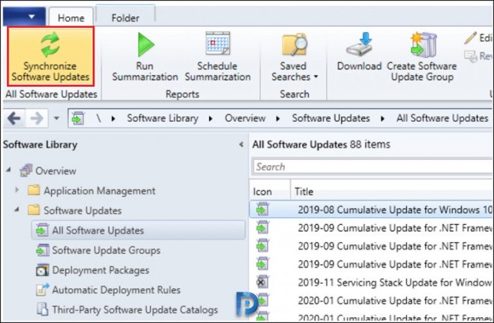Click the Download ribbon icon

(360, 45)
